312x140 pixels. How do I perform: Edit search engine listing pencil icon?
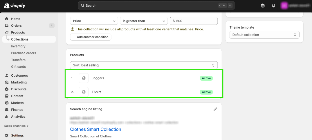(215, 109)
